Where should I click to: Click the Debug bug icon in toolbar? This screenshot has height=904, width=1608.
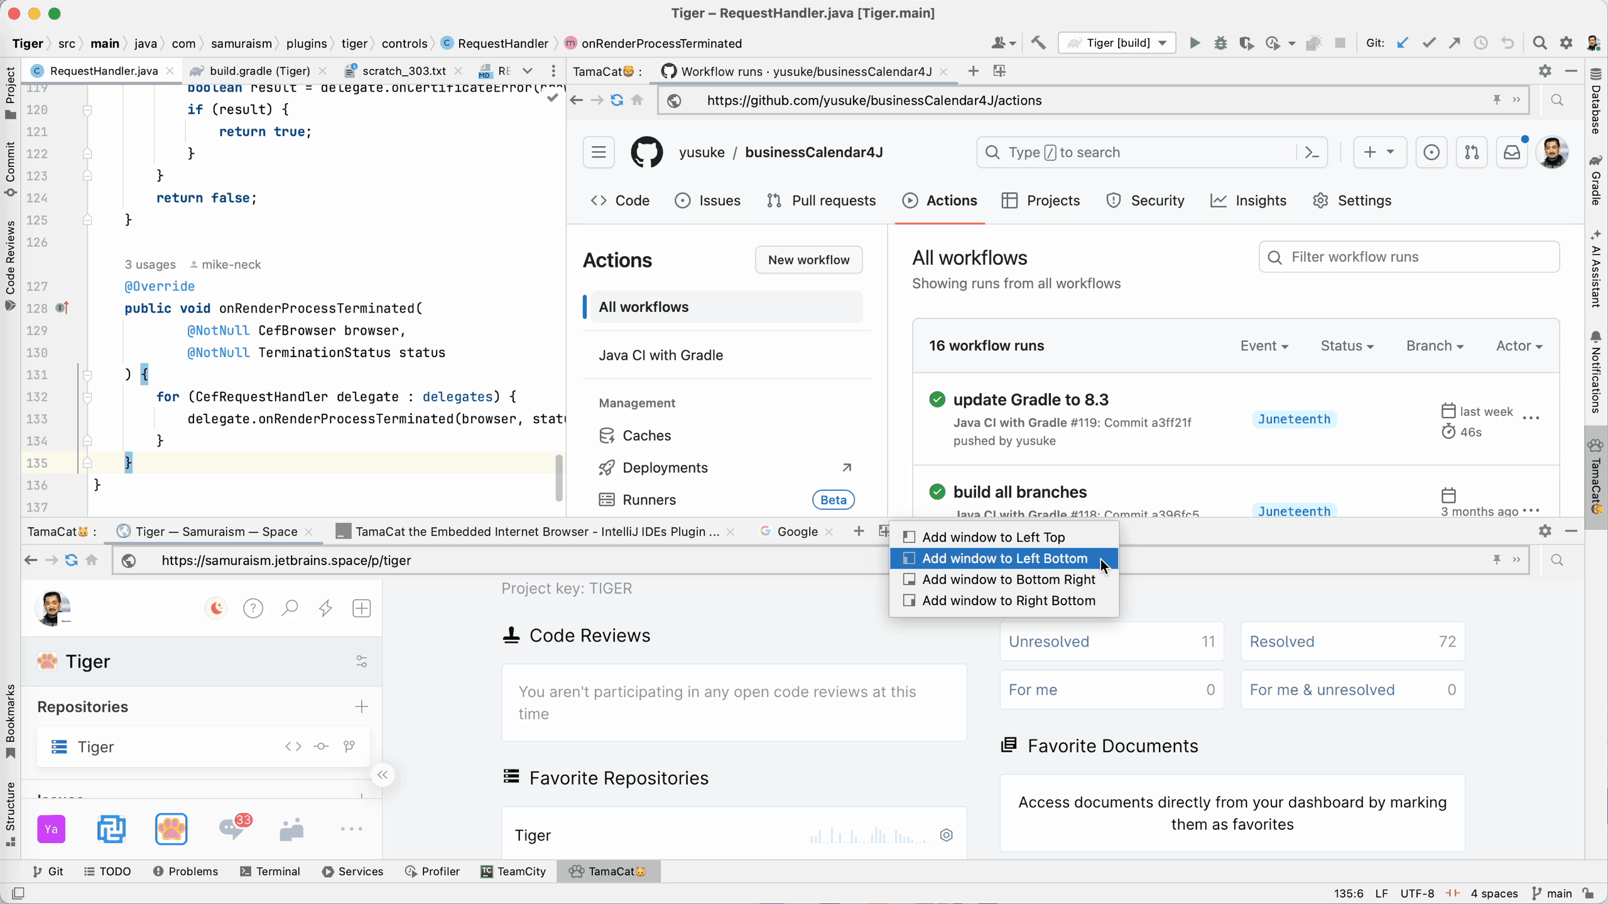click(x=1220, y=43)
